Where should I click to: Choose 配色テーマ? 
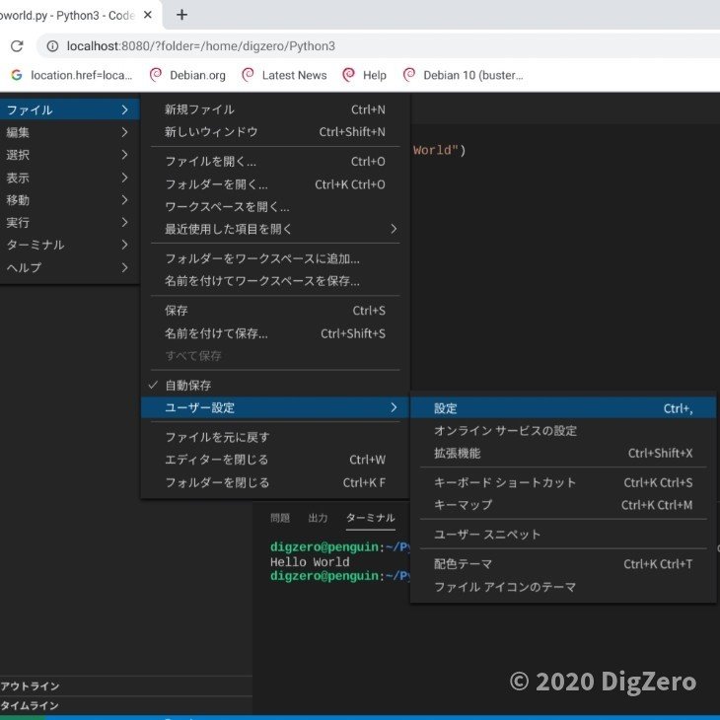(563, 564)
